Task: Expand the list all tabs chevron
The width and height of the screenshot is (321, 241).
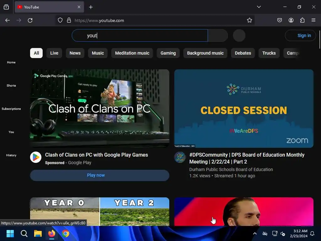Action: (259, 7)
